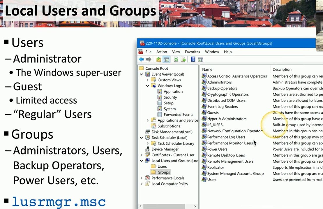
Task: Click the Up One Level folder icon
Action: (158, 59)
